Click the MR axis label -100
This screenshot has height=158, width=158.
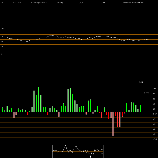155,139
